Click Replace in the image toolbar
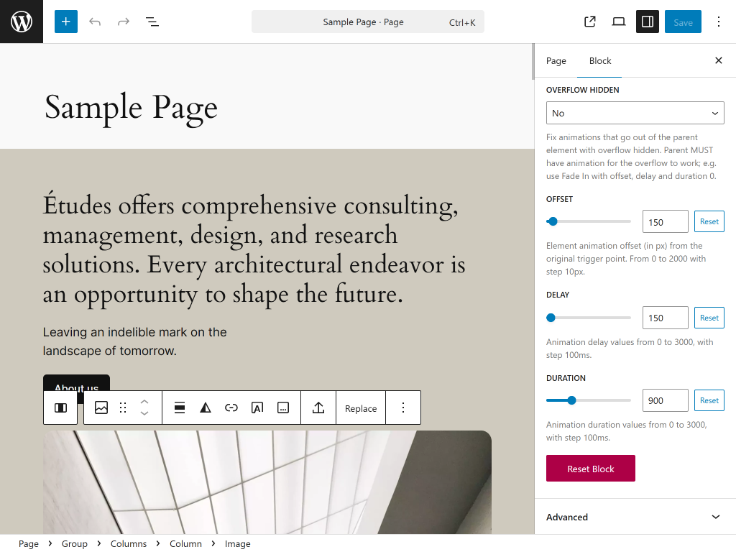The height and width of the screenshot is (552, 736). tap(361, 408)
